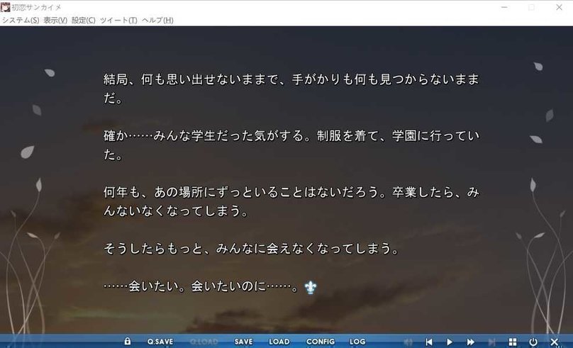This screenshot has height=348, width=573.
Task: Open the ツイート(T) menu
Action: coord(118,20)
